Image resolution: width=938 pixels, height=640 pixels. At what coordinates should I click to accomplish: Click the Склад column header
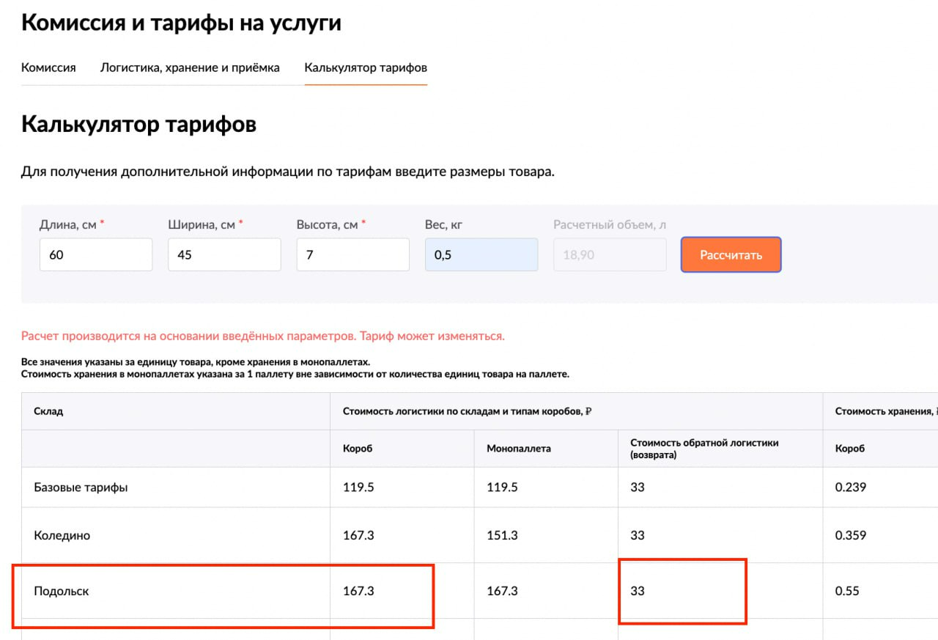(48, 411)
